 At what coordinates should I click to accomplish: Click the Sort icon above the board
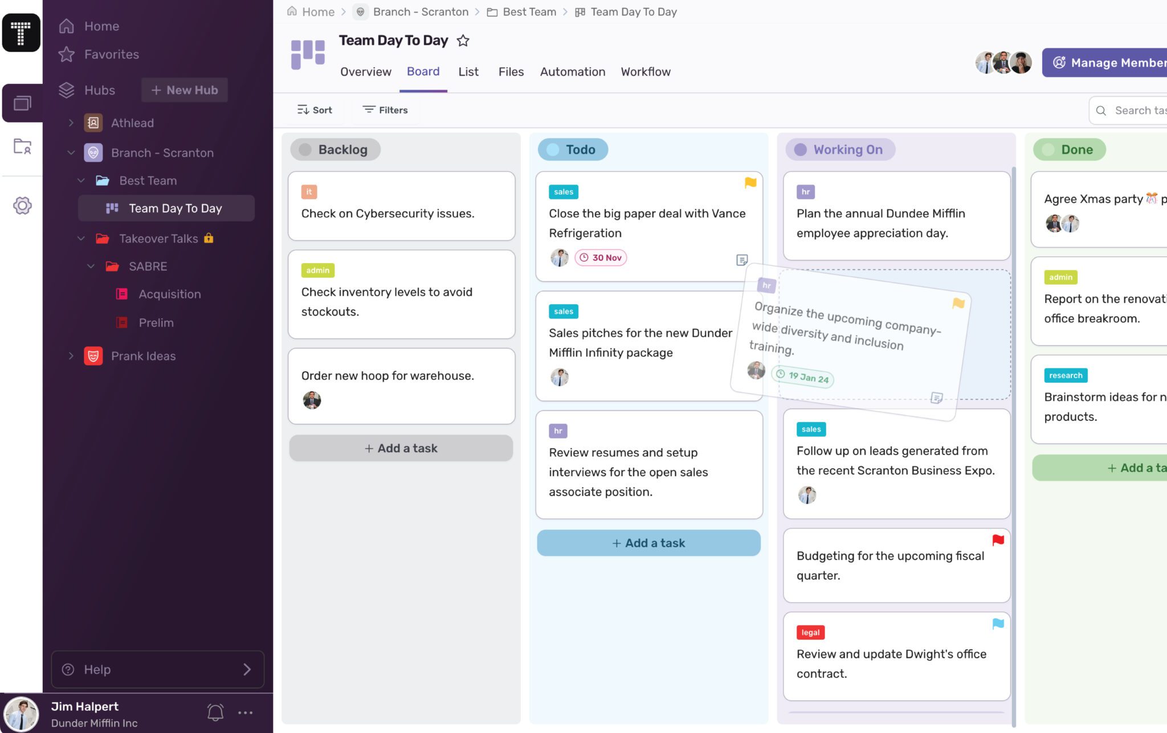click(x=303, y=110)
